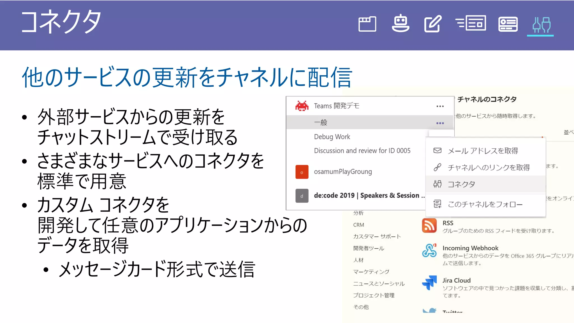The width and height of the screenshot is (574, 323).
Task: Choose チャネルへのリンクを取得 menu entry
Action: tap(486, 167)
